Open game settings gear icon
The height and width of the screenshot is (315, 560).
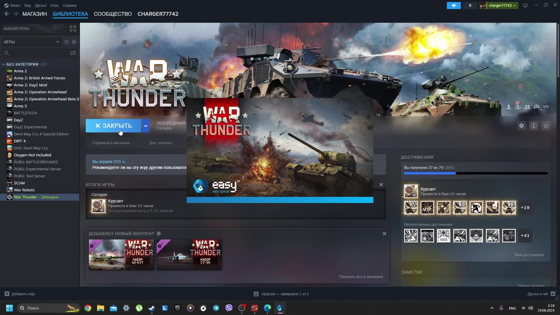pyautogui.click(x=521, y=126)
